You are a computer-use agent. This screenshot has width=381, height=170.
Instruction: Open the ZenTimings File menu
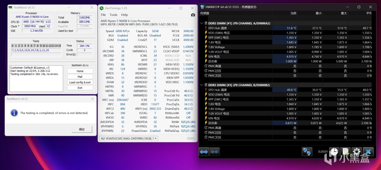pos(103,15)
